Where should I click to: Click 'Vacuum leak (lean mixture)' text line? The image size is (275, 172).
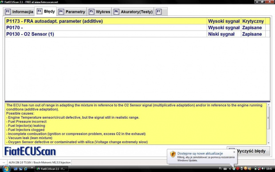(x=29, y=138)
